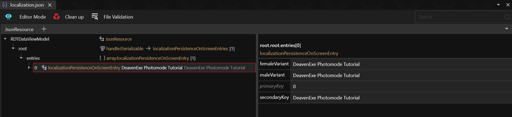Image resolution: width=512 pixels, height=117 pixels.
Task: Collapse the entries tree node
Action: (x=21, y=58)
